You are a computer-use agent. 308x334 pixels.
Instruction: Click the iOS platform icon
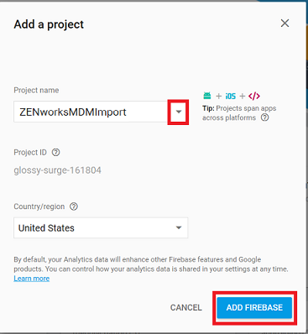[231, 96]
